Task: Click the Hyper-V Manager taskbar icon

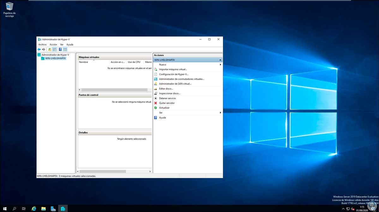Action: 63,209
